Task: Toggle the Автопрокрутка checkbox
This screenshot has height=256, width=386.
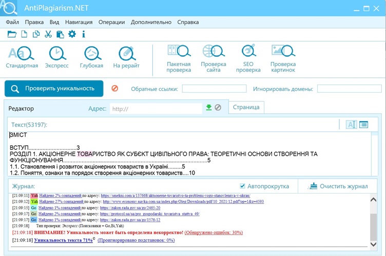Action: pos(242,186)
